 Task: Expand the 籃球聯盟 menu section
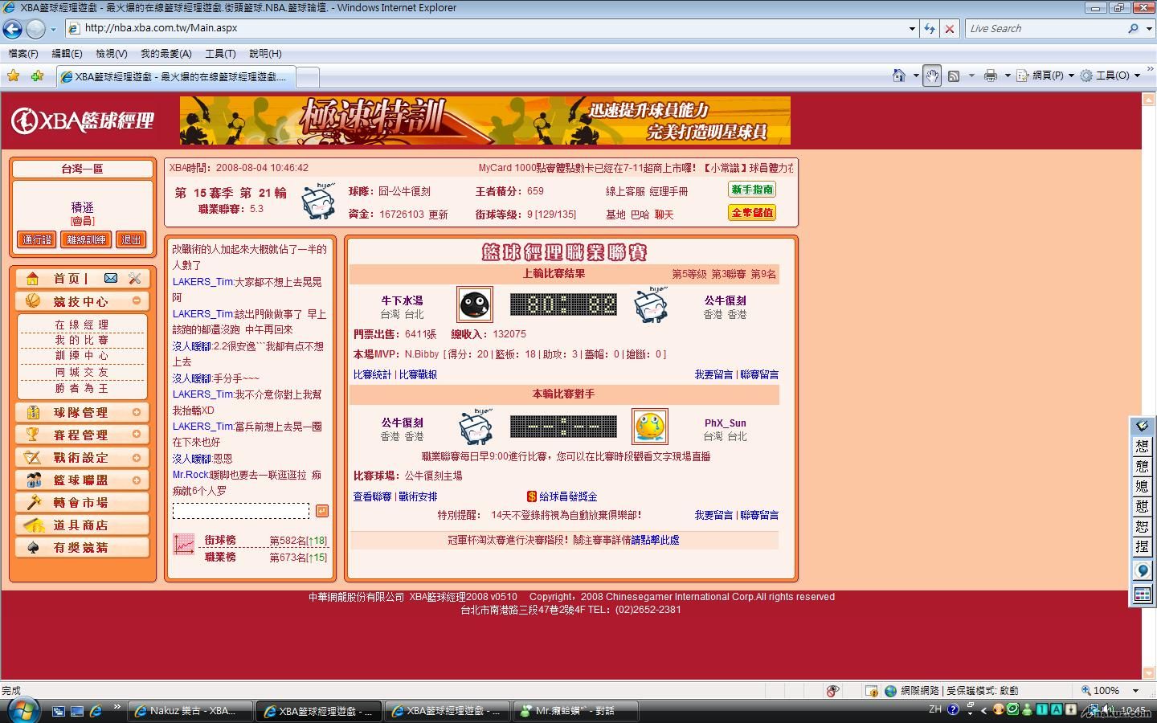point(137,480)
